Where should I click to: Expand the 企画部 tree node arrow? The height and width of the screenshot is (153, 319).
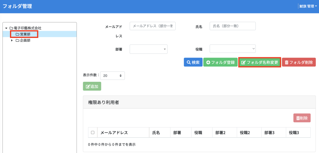click(x=12, y=40)
